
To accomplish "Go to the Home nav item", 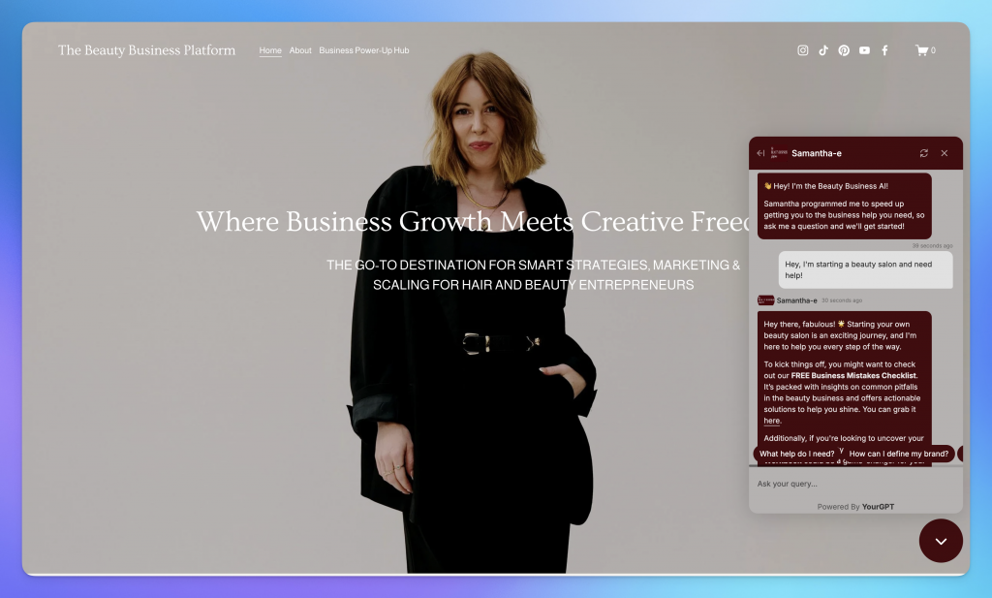I will pyautogui.click(x=270, y=50).
